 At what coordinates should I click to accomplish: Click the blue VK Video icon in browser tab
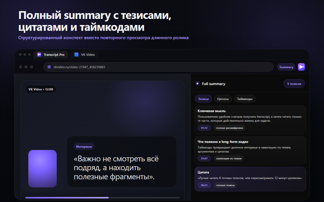pos(76,54)
